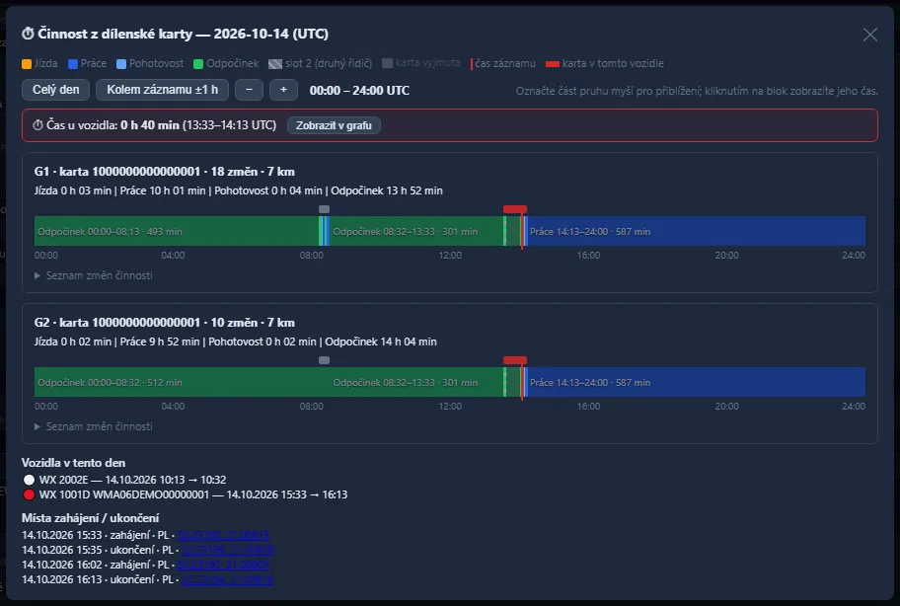Viewport: 900px width, 606px height.
Task: Click 04:00 label on G1 time axis
Action: click(x=173, y=256)
